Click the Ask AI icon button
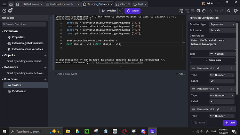Screen dimensions: 240x135 coord(208,3)
